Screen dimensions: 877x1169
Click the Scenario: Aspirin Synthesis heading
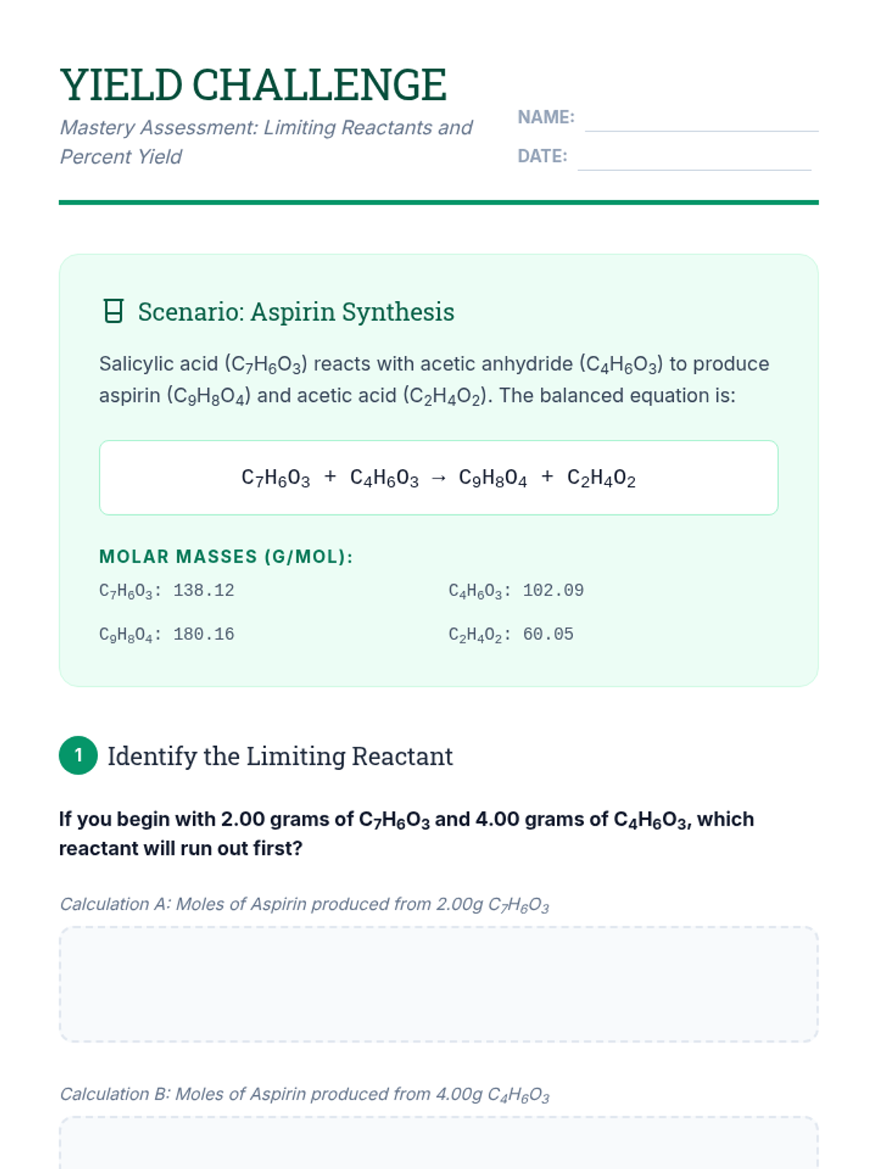click(296, 312)
